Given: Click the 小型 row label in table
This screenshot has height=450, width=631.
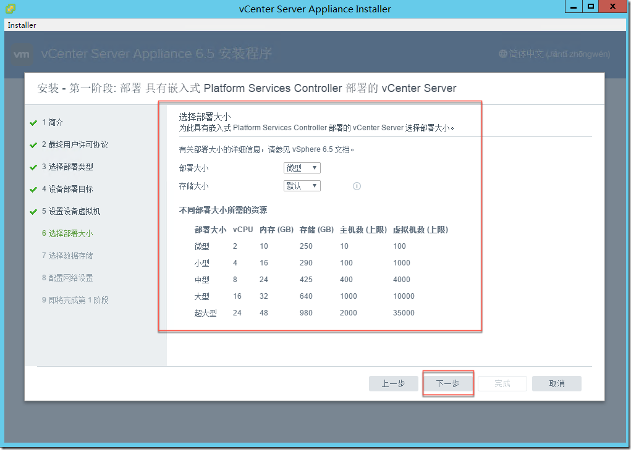Looking at the screenshot, I should (x=202, y=263).
